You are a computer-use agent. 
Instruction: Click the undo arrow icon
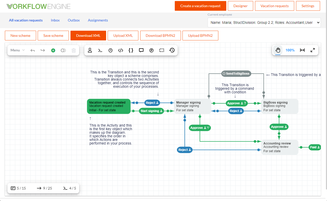tap(33, 50)
